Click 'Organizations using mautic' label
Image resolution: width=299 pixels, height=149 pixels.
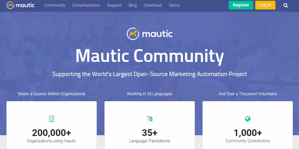tap(51, 141)
